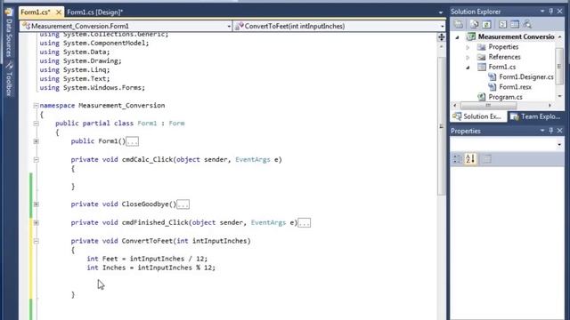Expand the References node in Solution Explorer

tap(468, 57)
